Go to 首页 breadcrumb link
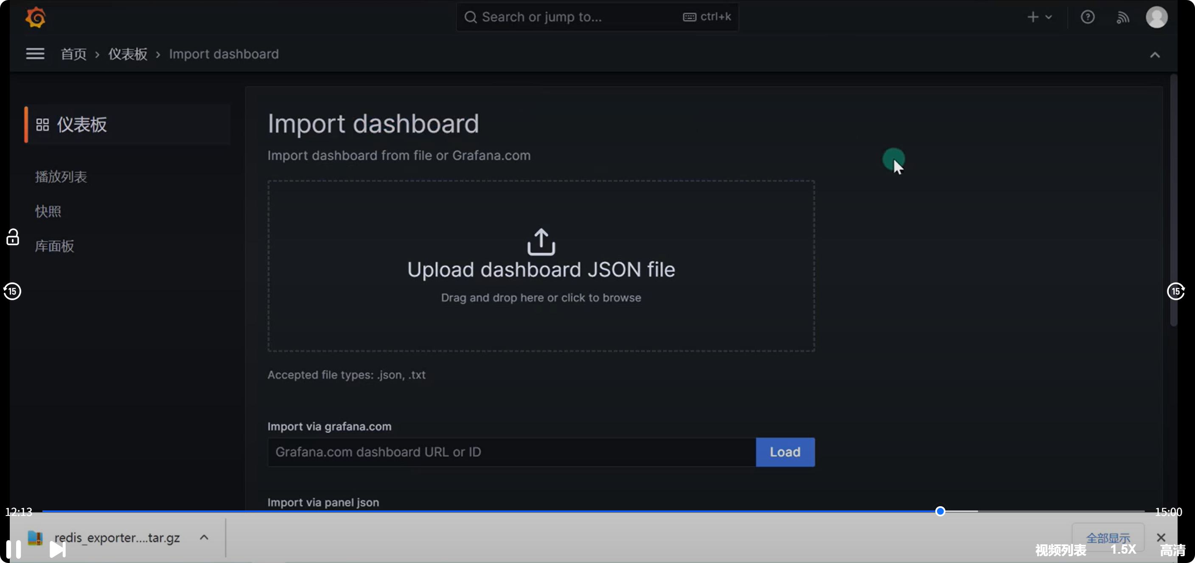 73,54
